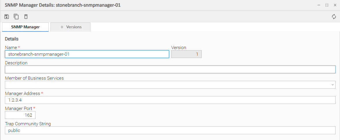Click the empty Description text box
340x140 pixels.
point(170,70)
